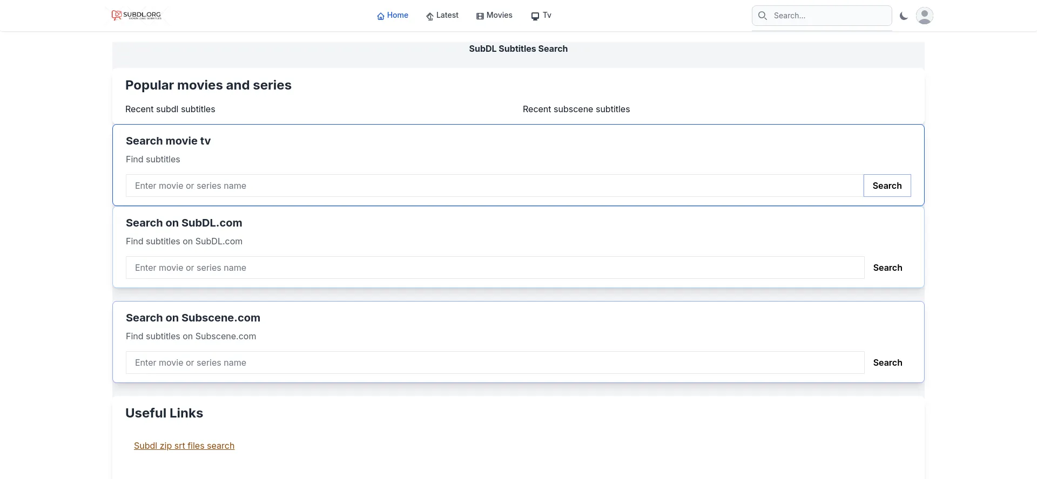Open the Tv menu item
The height and width of the screenshot is (479, 1037).
click(x=541, y=15)
